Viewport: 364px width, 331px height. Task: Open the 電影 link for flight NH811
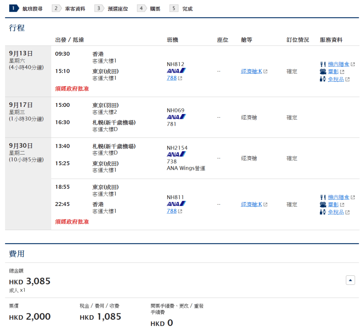click(333, 205)
